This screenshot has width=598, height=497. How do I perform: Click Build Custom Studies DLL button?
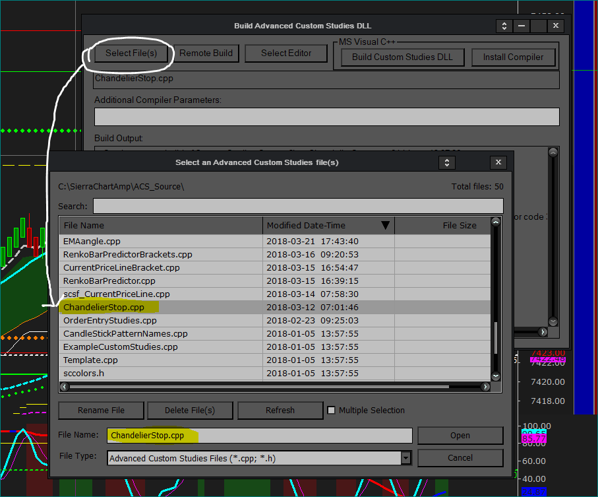(402, 57)
